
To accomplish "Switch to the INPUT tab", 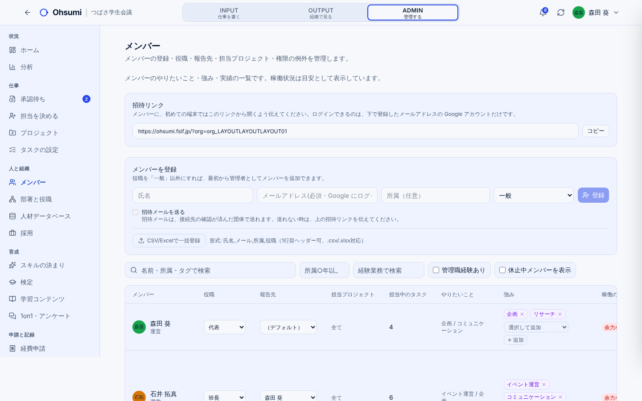I will [229, 13].
